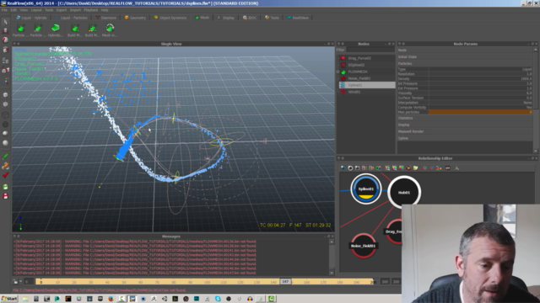Image resolution: width=540 pixels, height=303 pixels.
Task: Switch to the RealWave shelf tab
Action: pyautogui.click(x=298, y=18)
